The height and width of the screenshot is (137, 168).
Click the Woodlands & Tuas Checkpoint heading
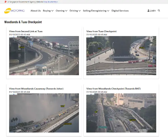(23, 22)
